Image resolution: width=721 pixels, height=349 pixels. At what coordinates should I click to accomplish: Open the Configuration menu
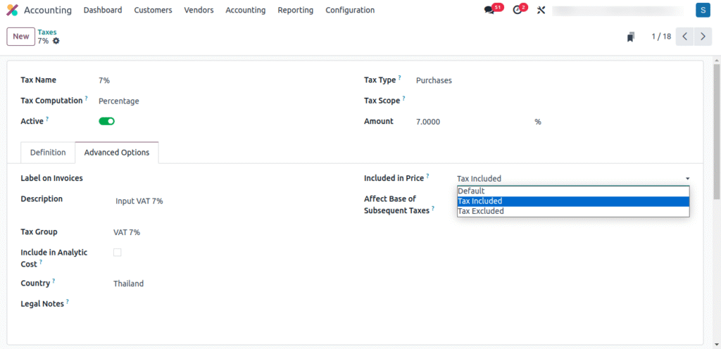(349, 10)
